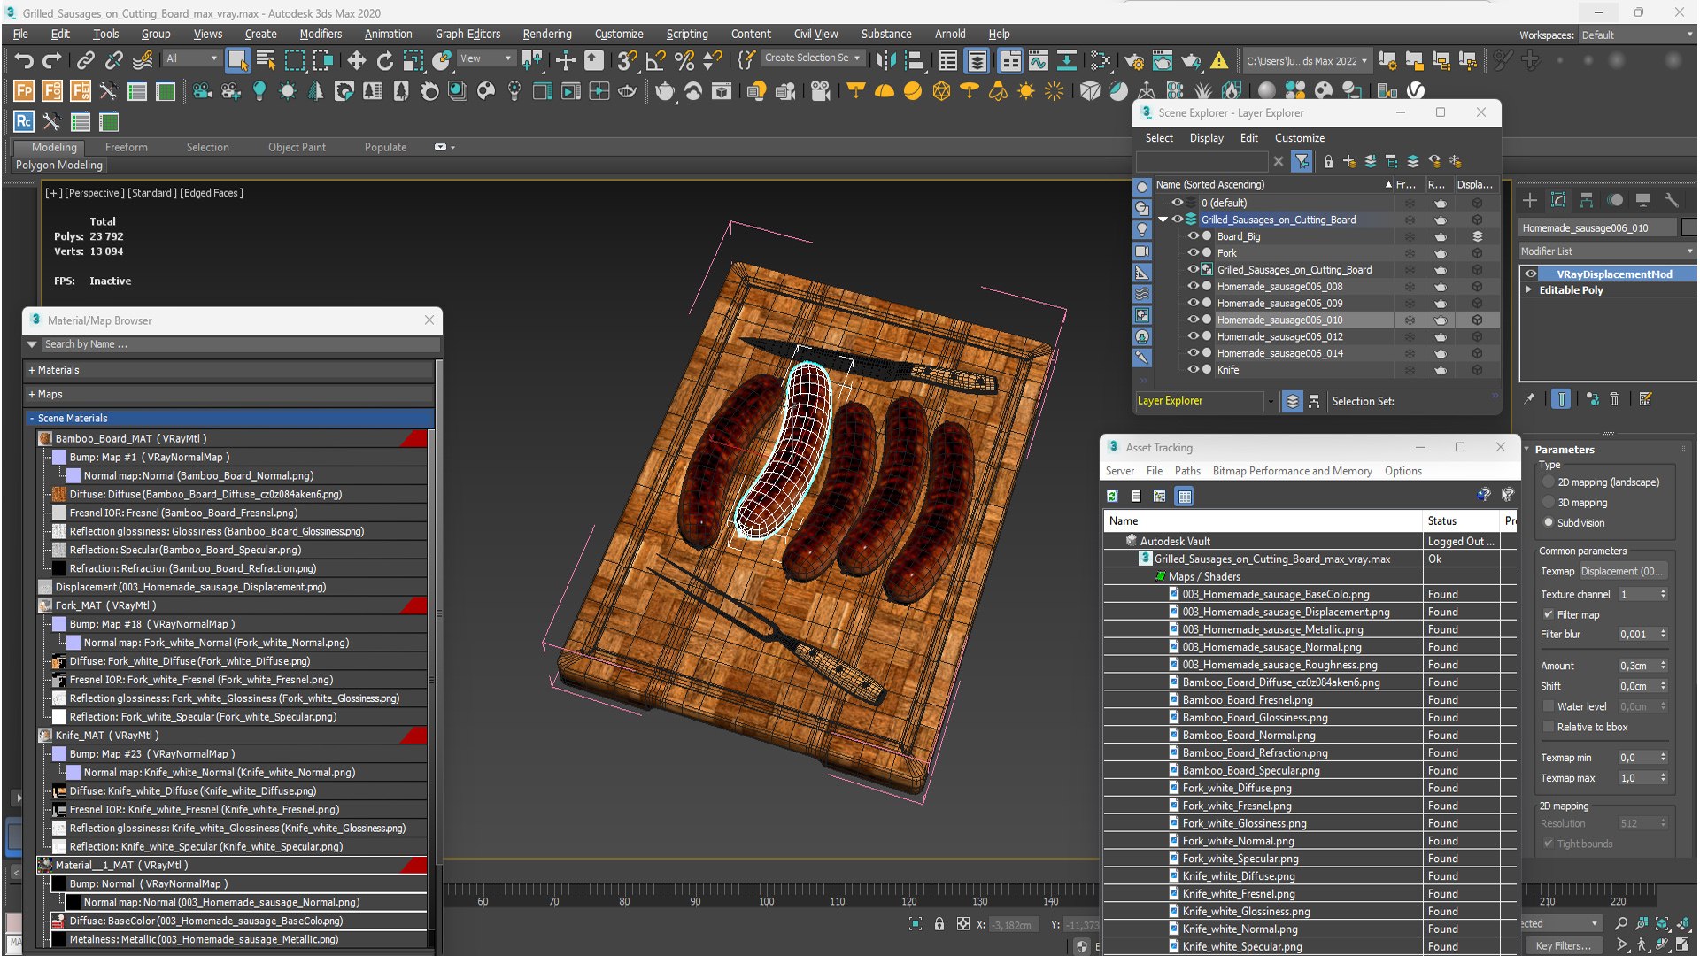The height and width of the screenshot is (956, 1700).
Task: Collapse Grilled_Sausages_on_Cutting_Board layer tree
Action: click(1163, 220)
